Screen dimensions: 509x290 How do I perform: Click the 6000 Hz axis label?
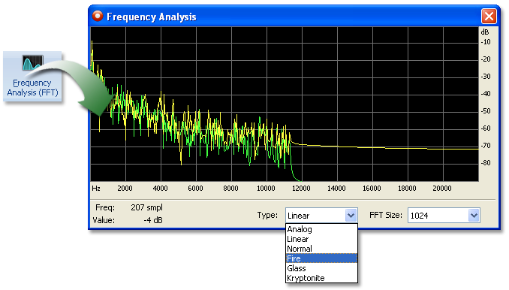coord(195,189)
